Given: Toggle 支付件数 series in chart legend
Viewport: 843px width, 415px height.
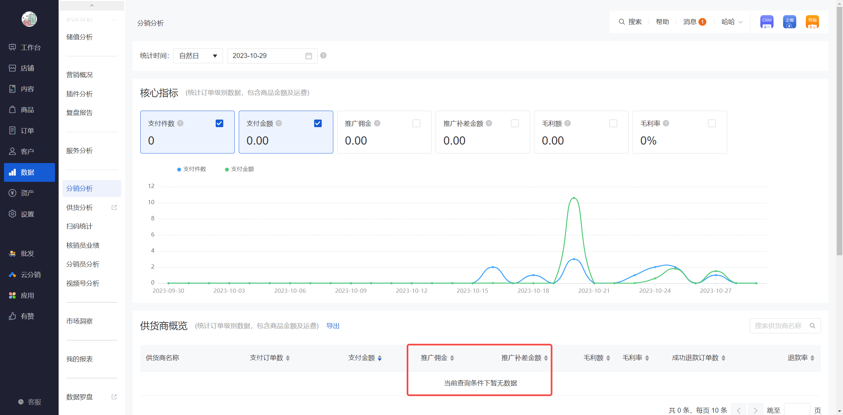Looking at the screenshot, I should pos(192,169).
